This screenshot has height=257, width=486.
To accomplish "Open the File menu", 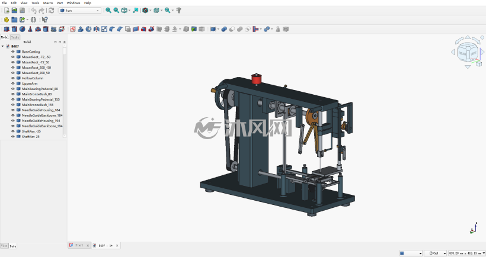I will (4, 3).
